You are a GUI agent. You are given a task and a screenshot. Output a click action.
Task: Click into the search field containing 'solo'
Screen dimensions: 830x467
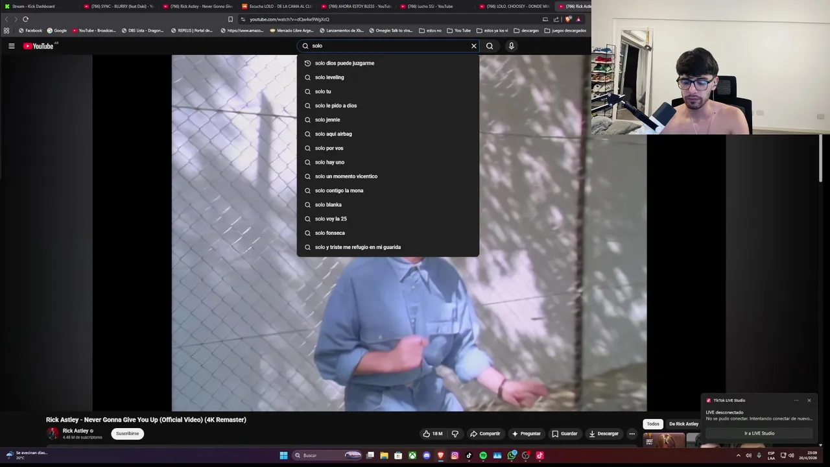(388, 46)
